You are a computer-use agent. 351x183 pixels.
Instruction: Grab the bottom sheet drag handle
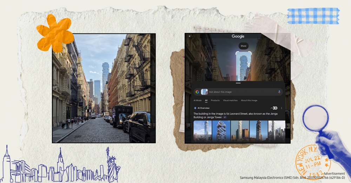click(x=238, y=83)
